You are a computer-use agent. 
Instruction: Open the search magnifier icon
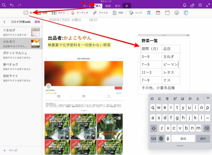tap(4, 5)
